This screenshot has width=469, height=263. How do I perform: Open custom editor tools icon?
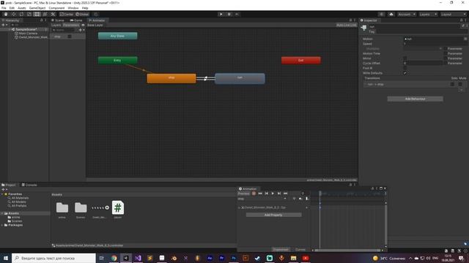(53, 15)
